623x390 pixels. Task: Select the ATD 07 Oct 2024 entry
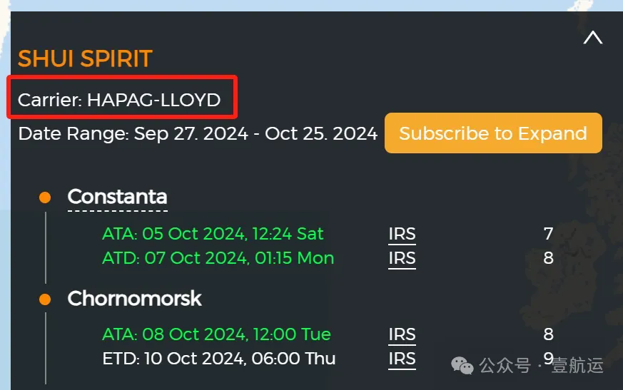click(x=218, y=259)
